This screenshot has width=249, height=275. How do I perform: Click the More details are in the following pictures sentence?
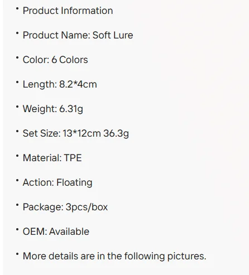(x=114, y=256)
